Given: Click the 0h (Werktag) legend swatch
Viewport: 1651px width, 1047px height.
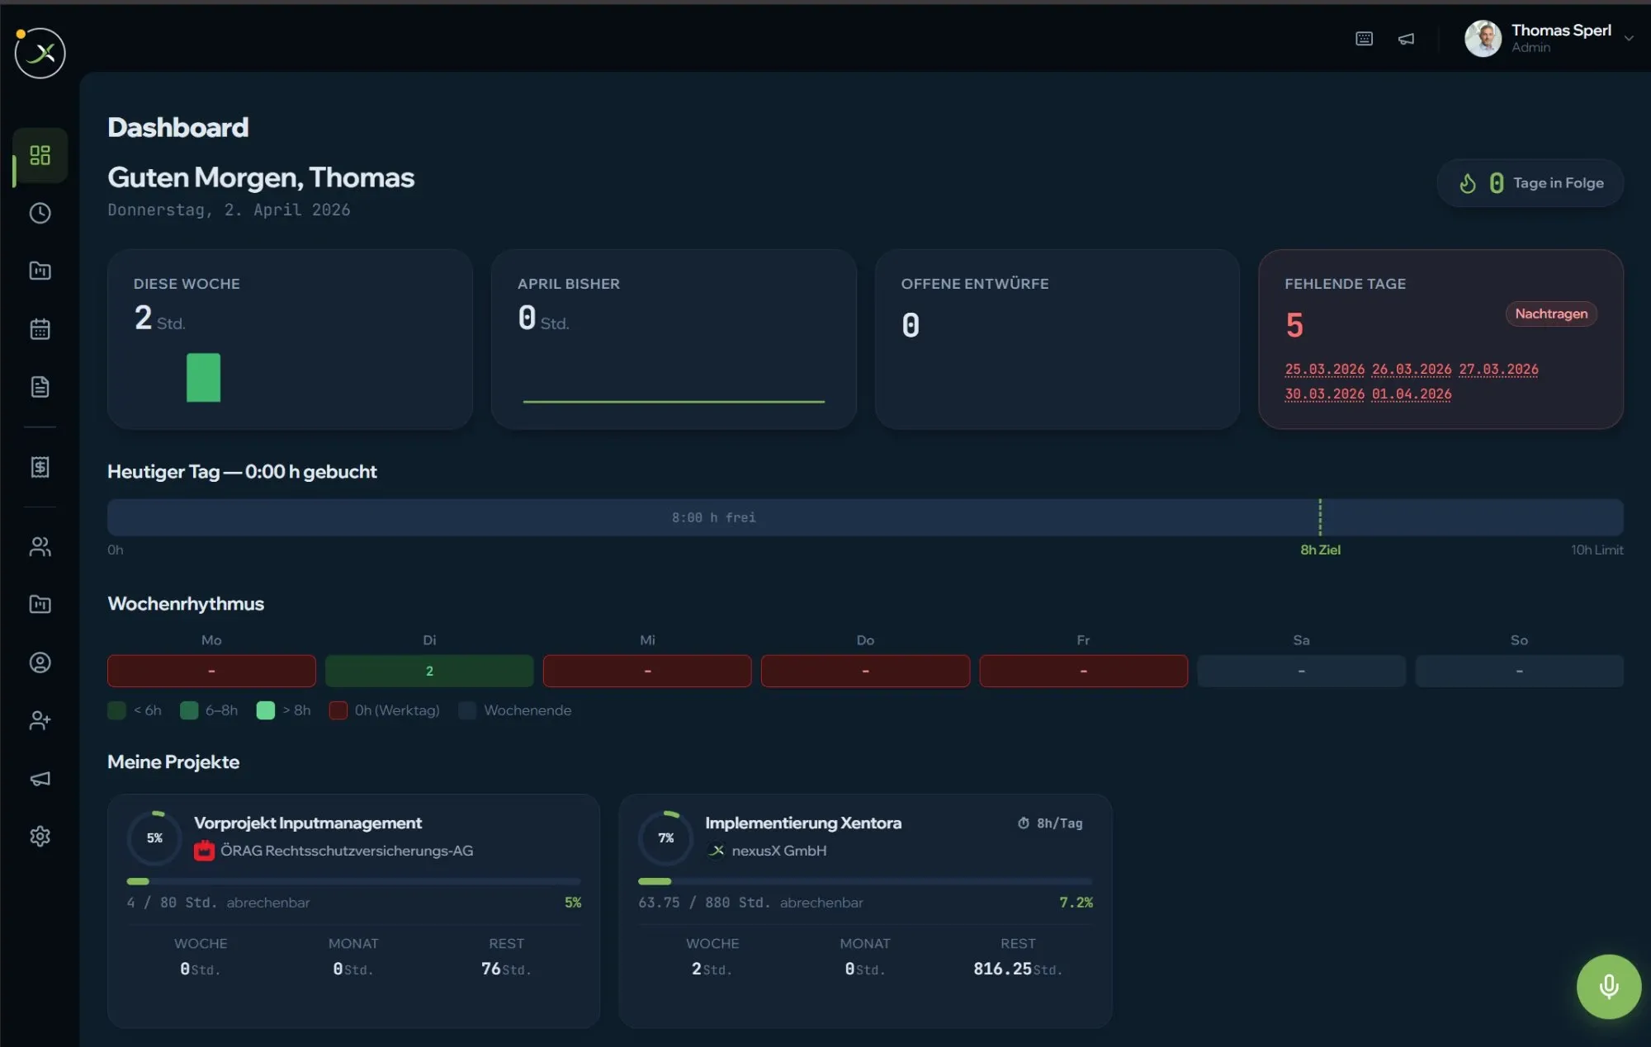Looking at the screenshot, I should pos(338,710).
